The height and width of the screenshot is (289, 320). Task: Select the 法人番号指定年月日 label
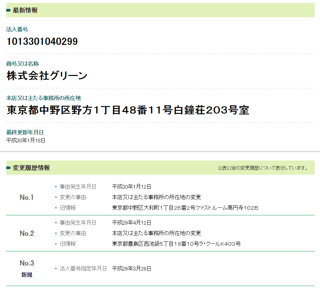click(83, 269)
